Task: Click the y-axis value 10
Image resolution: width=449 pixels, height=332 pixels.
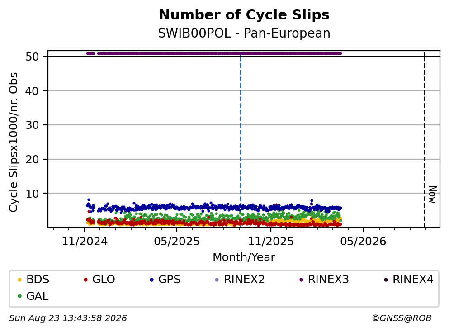Action: pyautogui.click(x=32, y=194)
